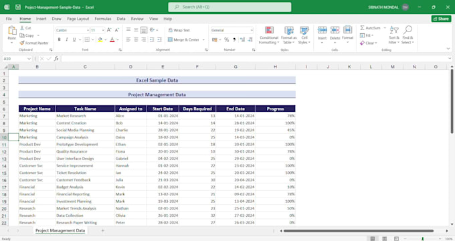
Task: Decrease decimal places
Action: (x=250, y=39)
